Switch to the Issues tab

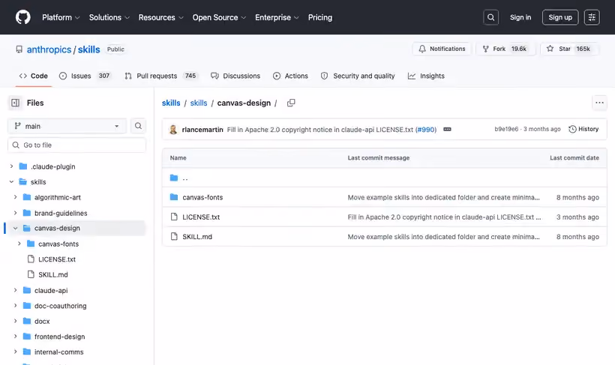[x=85, y=76]
